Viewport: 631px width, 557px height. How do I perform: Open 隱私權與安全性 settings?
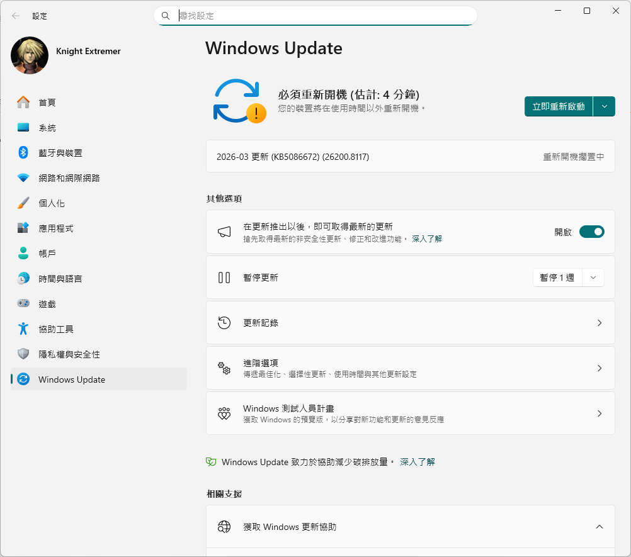click(x=99, y=354)
